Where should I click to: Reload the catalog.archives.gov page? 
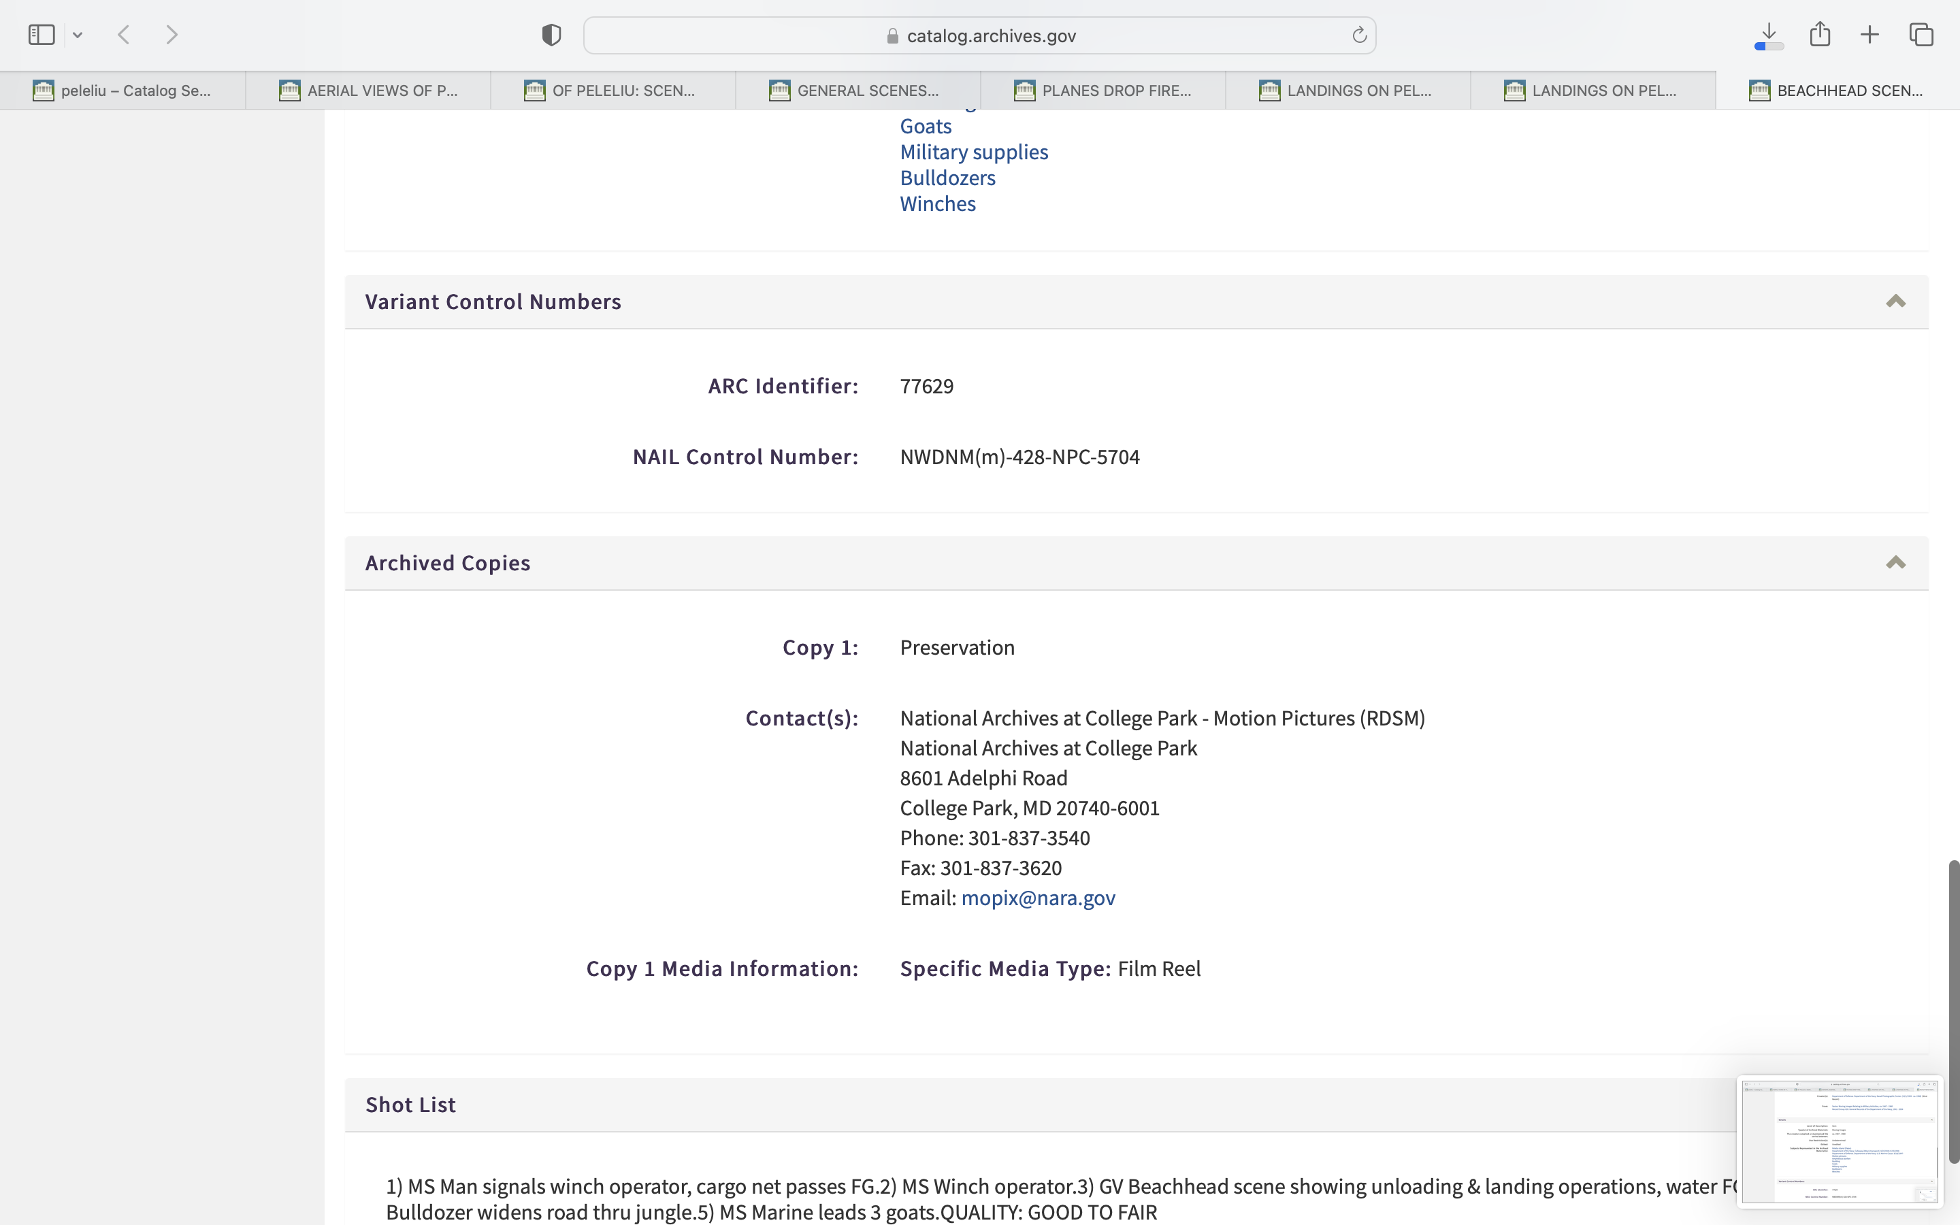click(1359, 35)
